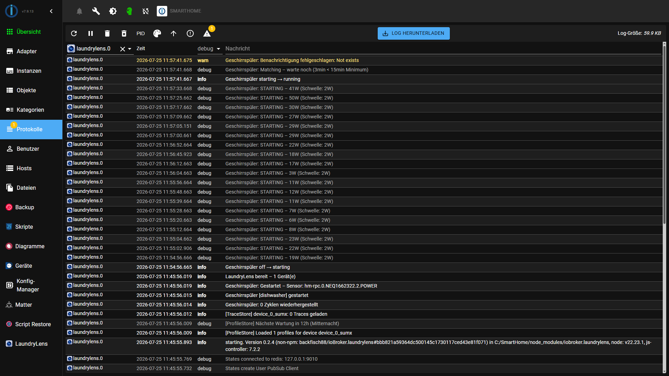Show errors only circle exclamation icon
Image resolution: width=669 pixels, height=376 pixels.
click(190, 33)
